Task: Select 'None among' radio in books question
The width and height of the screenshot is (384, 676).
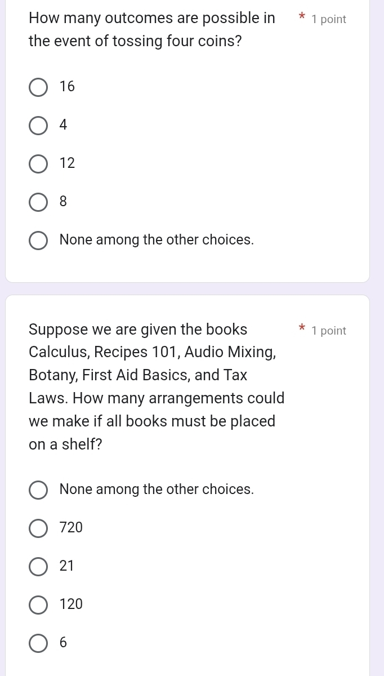Action: (x=38, y=490)
